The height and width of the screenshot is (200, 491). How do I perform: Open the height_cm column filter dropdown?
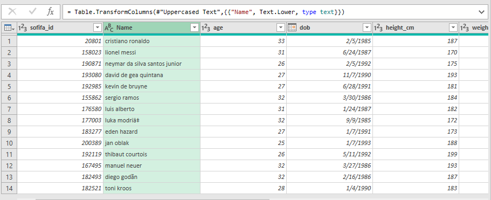[453, 28]
